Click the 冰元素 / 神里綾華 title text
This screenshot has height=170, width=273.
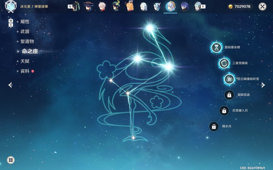[34, 7]
